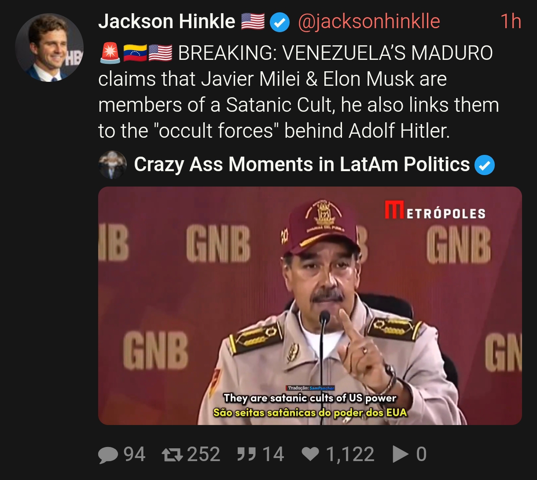Click the 1h timestamp

[x=511, y=22]
